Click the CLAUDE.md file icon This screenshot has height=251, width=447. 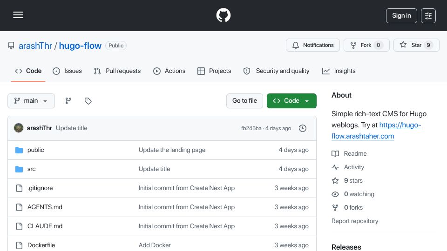point(19,226)
